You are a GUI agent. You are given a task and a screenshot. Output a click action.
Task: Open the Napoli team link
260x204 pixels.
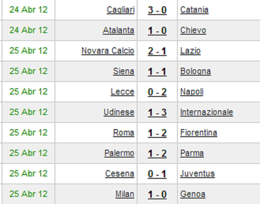point(192,92)
